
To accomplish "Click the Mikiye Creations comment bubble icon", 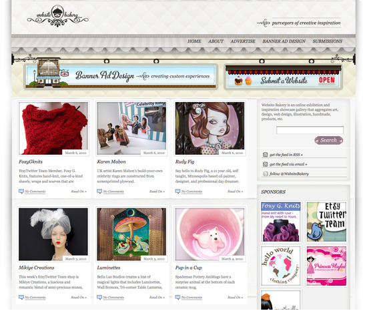I will coord(21,298).
